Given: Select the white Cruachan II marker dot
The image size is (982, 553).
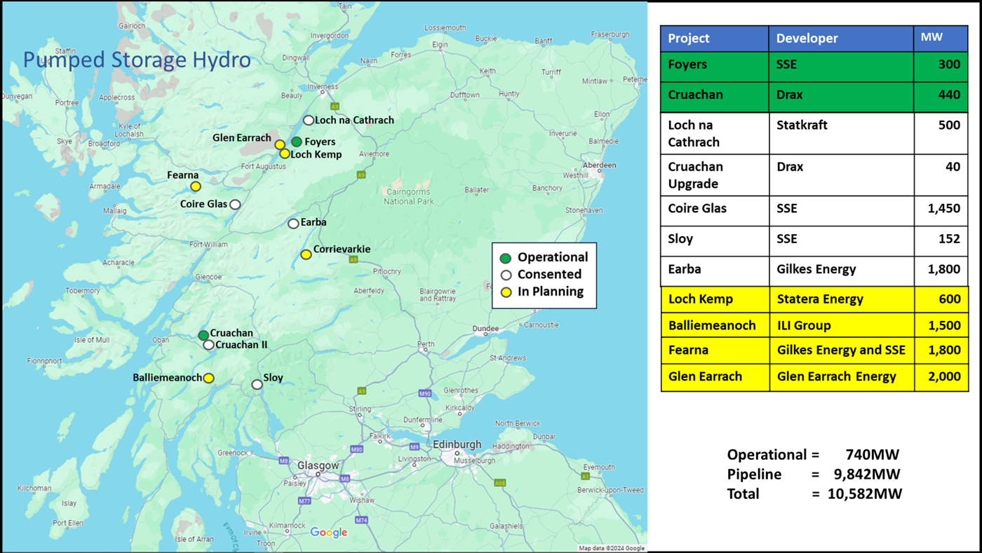Looking at the screenshot, I should tap(208, 345).
